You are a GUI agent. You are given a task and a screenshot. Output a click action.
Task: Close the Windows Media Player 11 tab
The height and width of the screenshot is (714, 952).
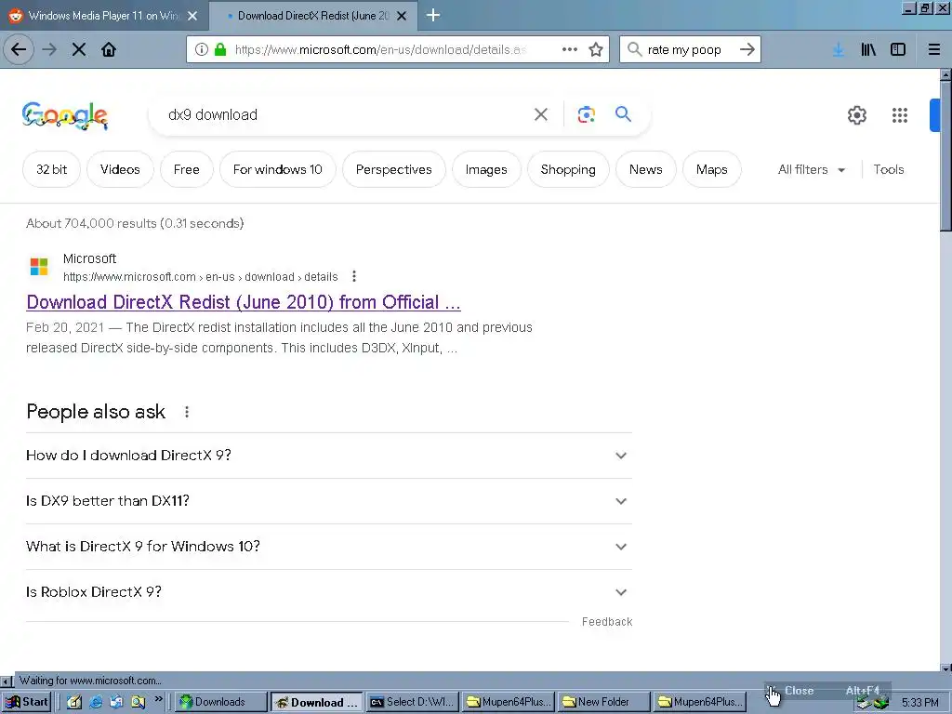(192, 16)
